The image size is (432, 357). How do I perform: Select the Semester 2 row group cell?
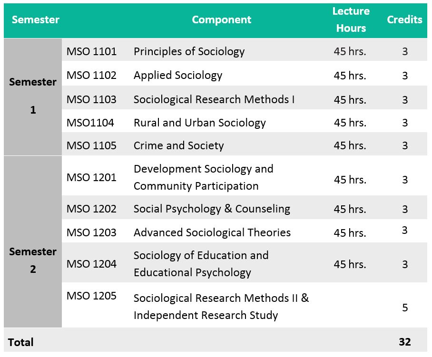coord(33,260)
